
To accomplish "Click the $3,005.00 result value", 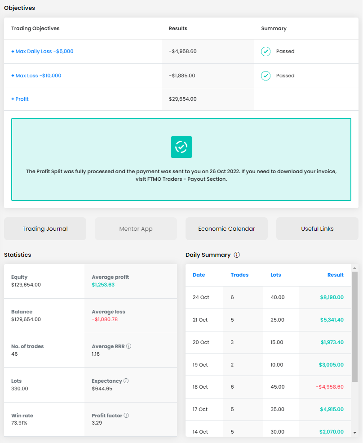I will coord(331,365).
